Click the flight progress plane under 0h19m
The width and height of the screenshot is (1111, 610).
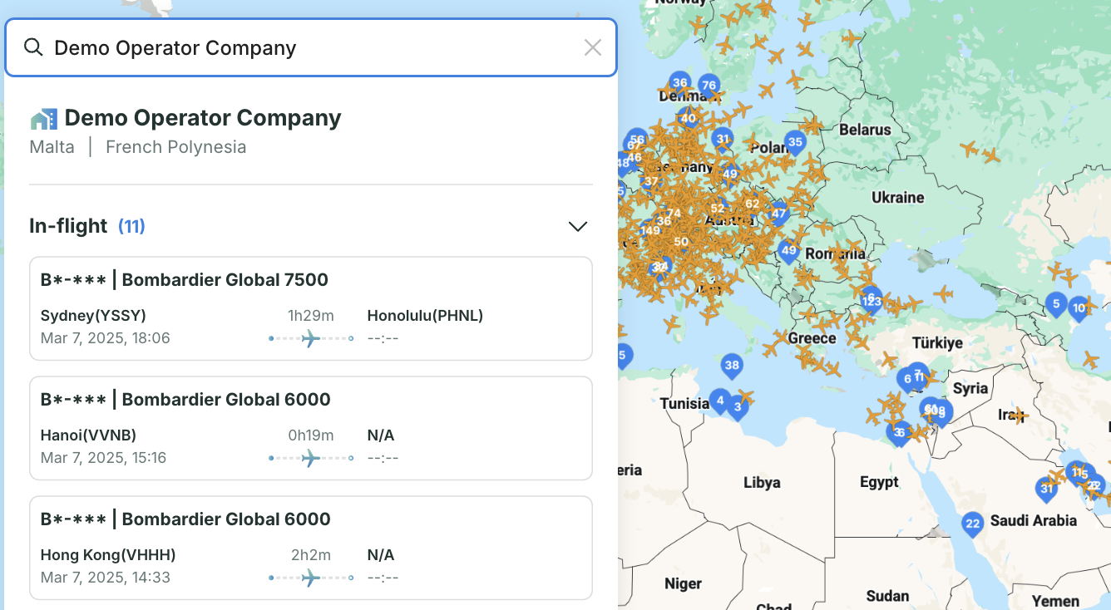311,458
